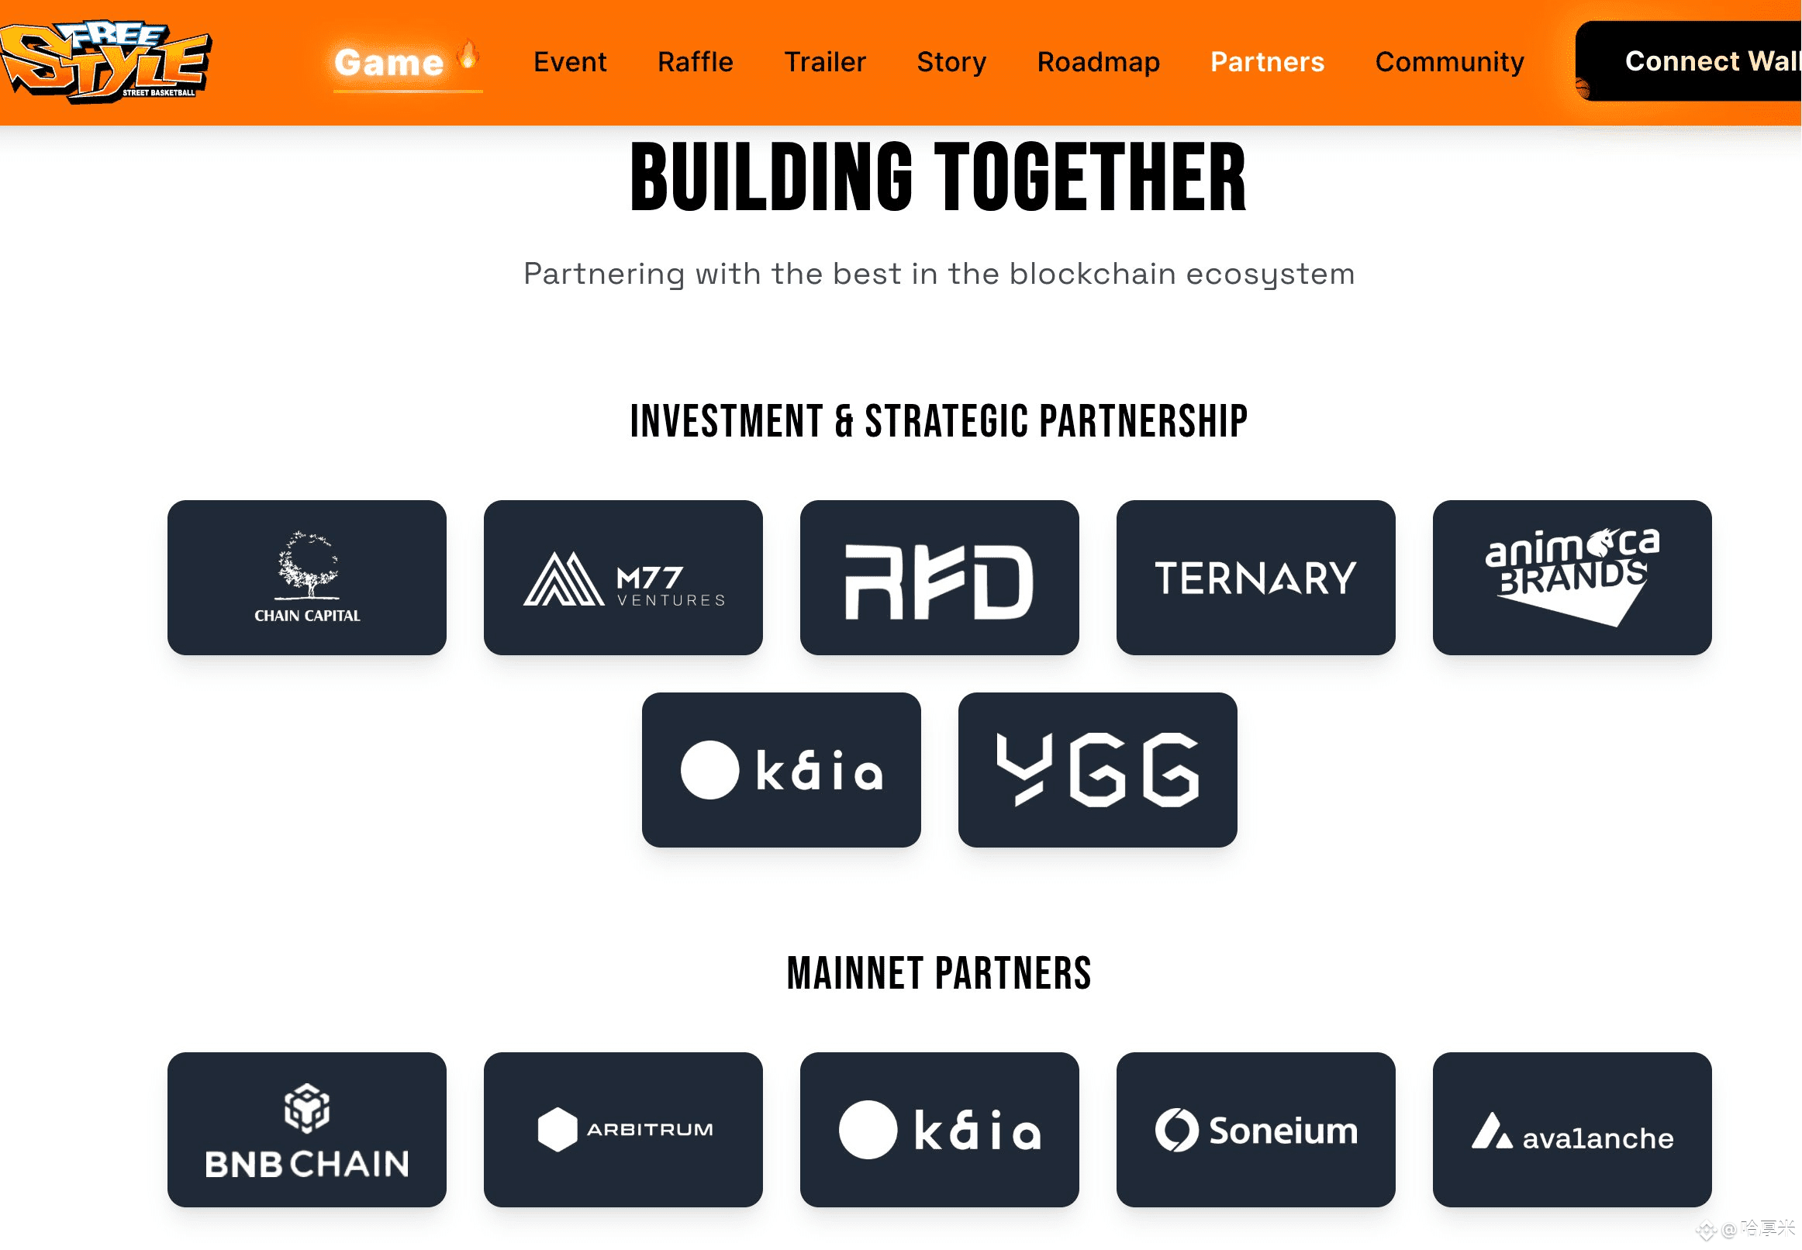Click the Avalanche mainnet logo
Image resolution: width=1802 pixels, height=1250 pixels.
(1572, 1130)
